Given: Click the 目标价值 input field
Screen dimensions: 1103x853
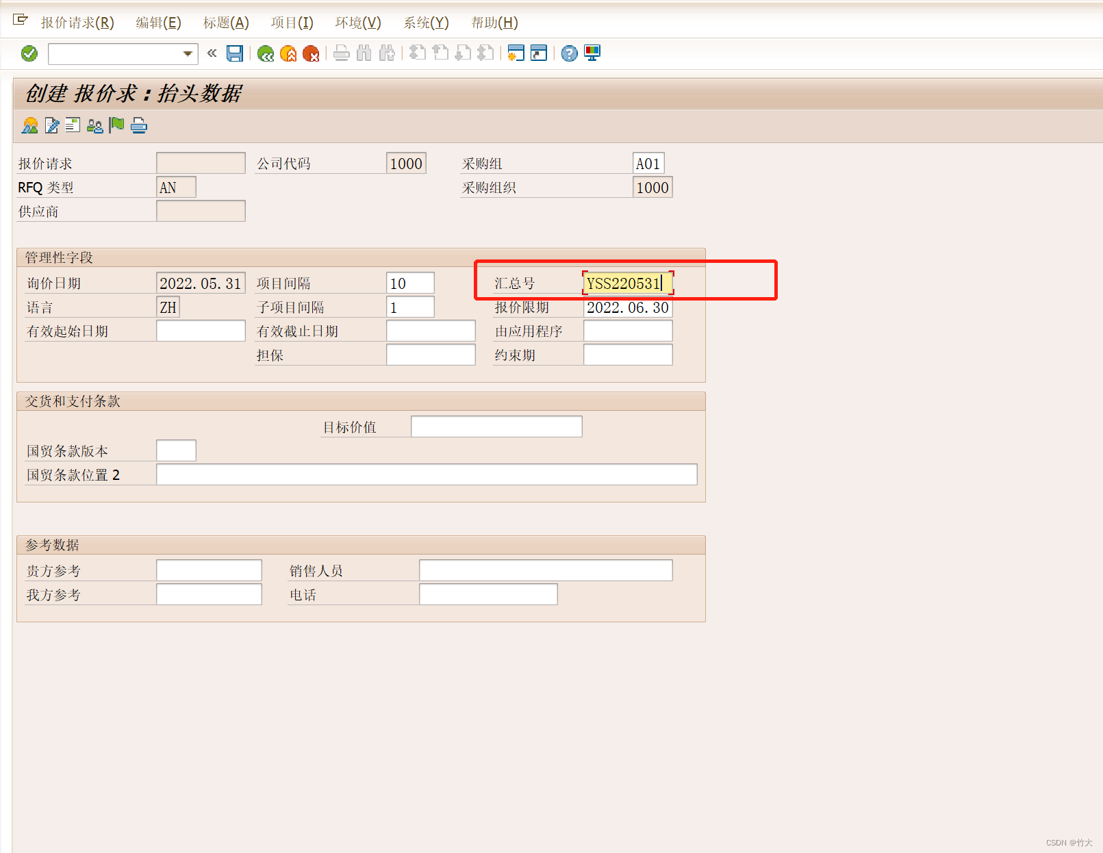Looking at the screenshot, I should (496, 426).
